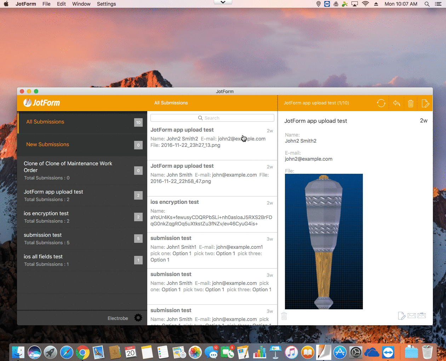
Task: Open the 'ios encryption test' form in sidebar
Action: point(46,217)
